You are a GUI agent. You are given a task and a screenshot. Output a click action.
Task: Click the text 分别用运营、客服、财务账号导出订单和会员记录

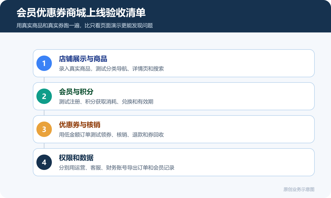(x=117, y=168)
